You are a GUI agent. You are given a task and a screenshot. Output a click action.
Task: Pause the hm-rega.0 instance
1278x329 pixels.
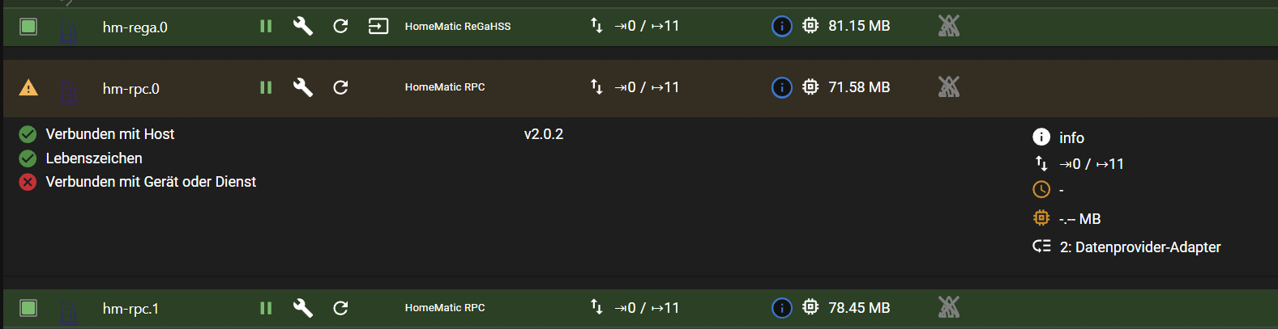coord(266,27)
